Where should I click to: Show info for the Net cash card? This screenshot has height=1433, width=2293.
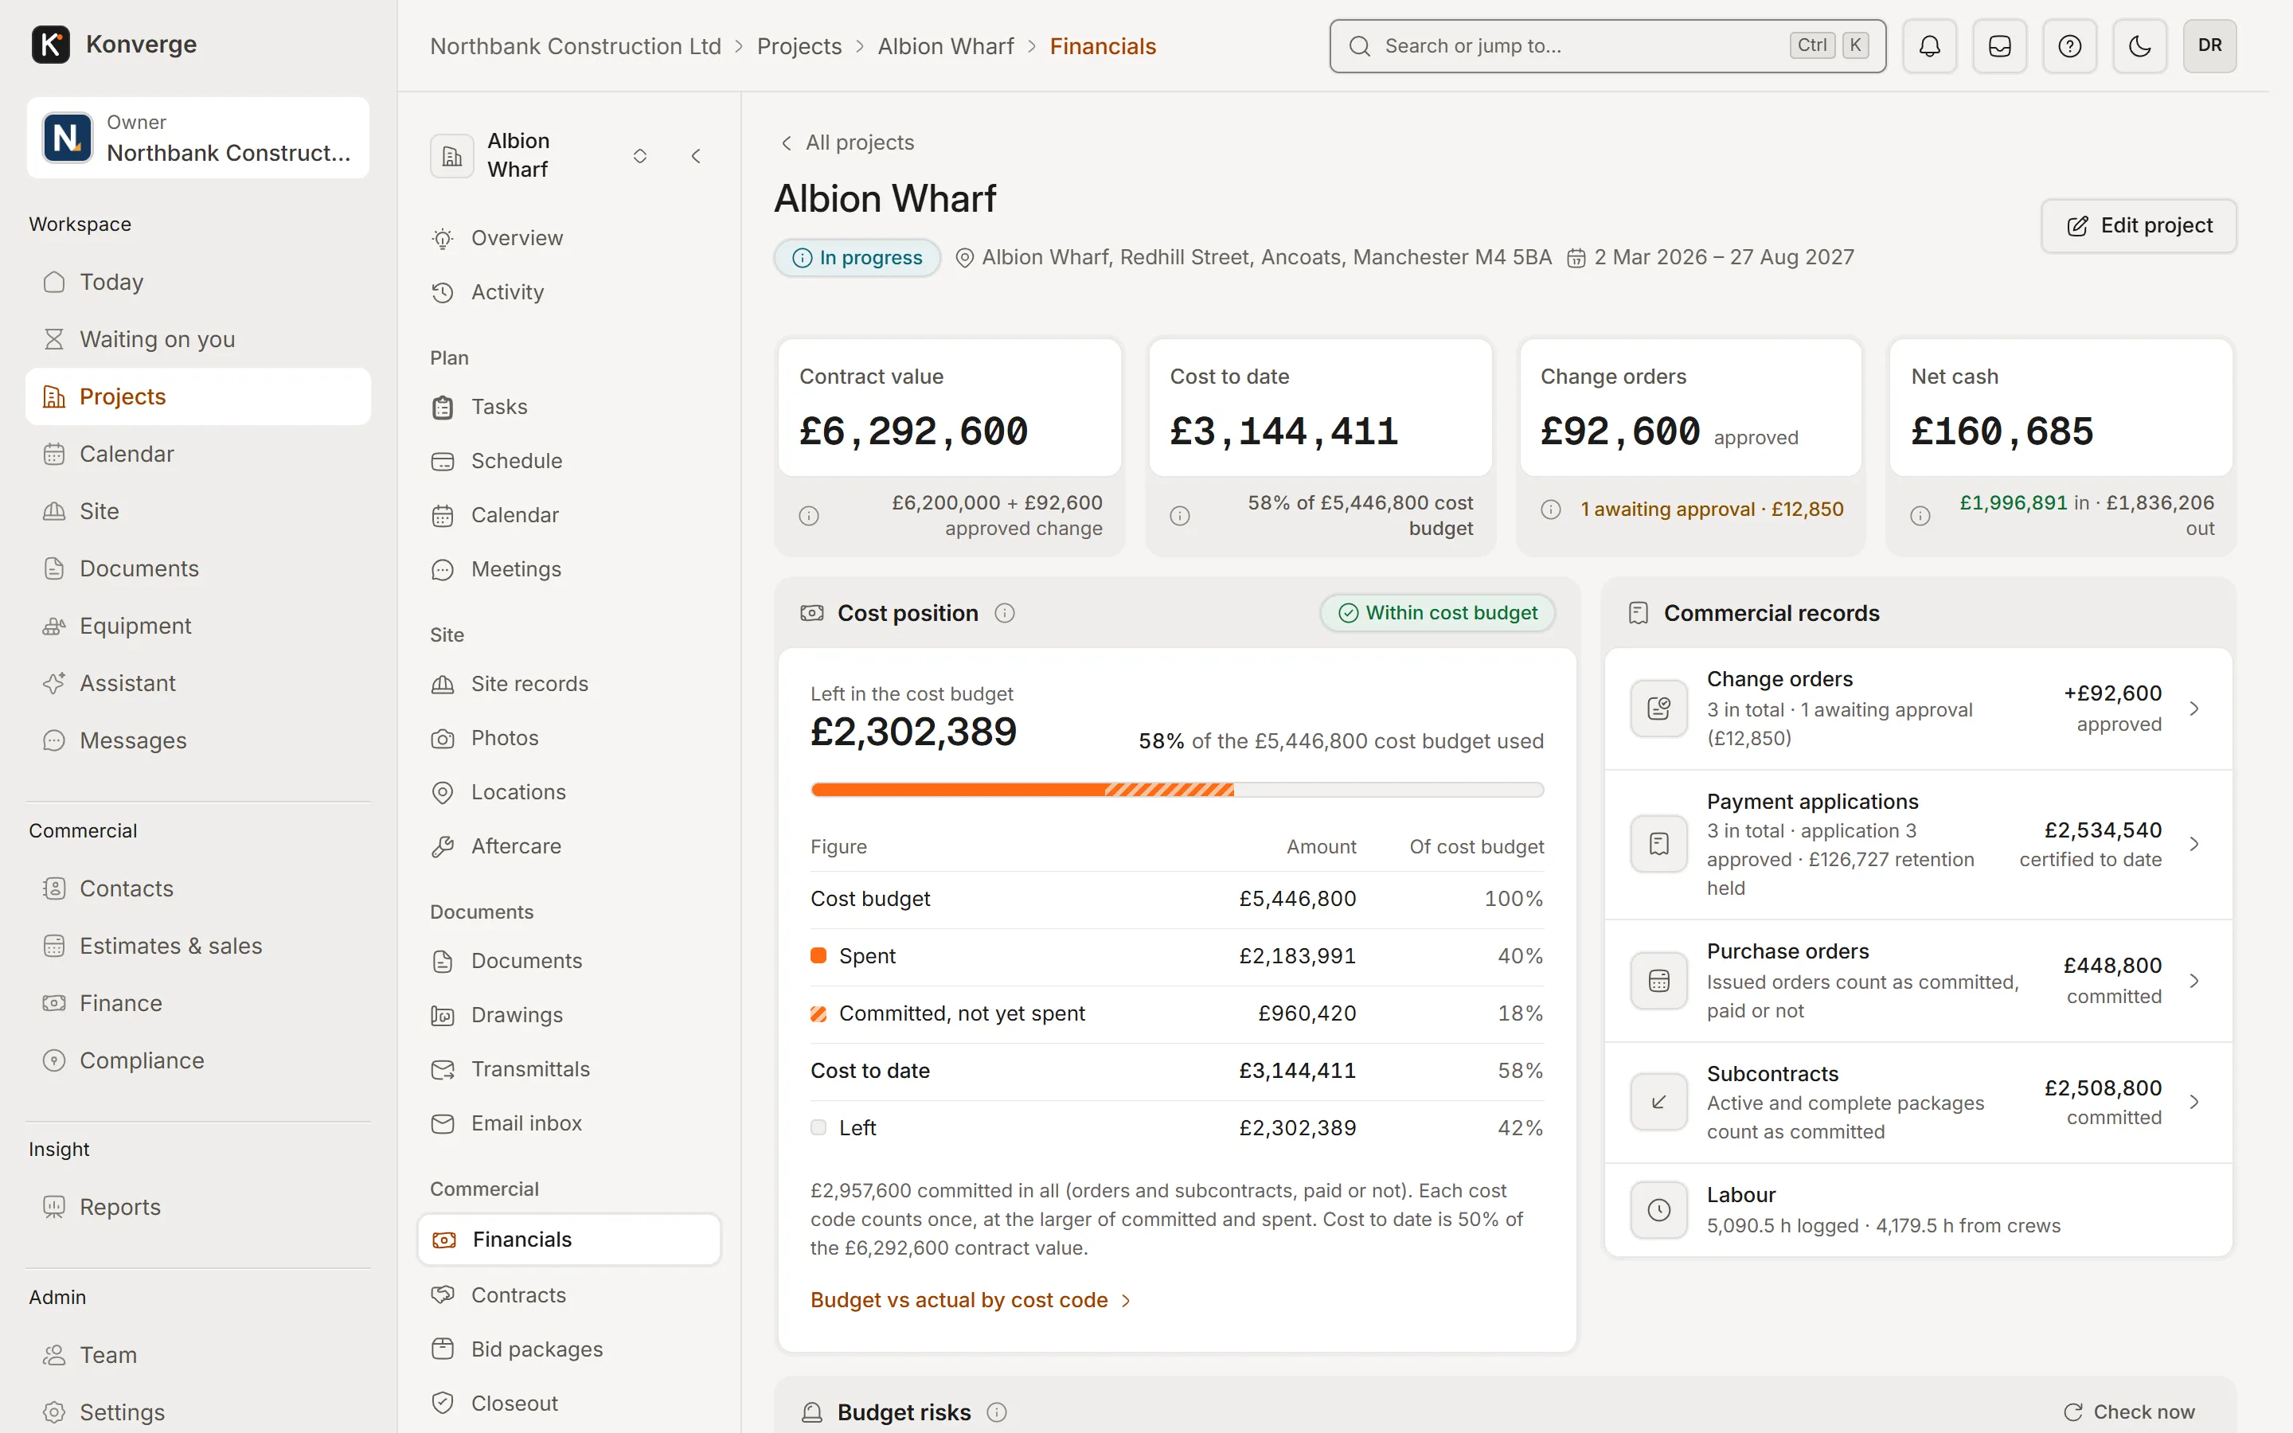point(1920,516)
